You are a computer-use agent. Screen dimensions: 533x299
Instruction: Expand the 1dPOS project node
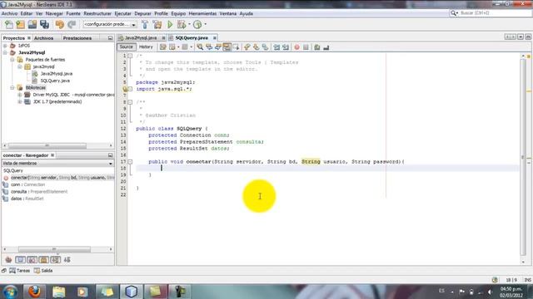click(x=5, y=46)
